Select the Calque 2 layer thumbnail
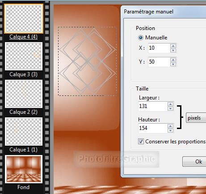This screenshot has height=194, width=206. click(x=24, y=94)
